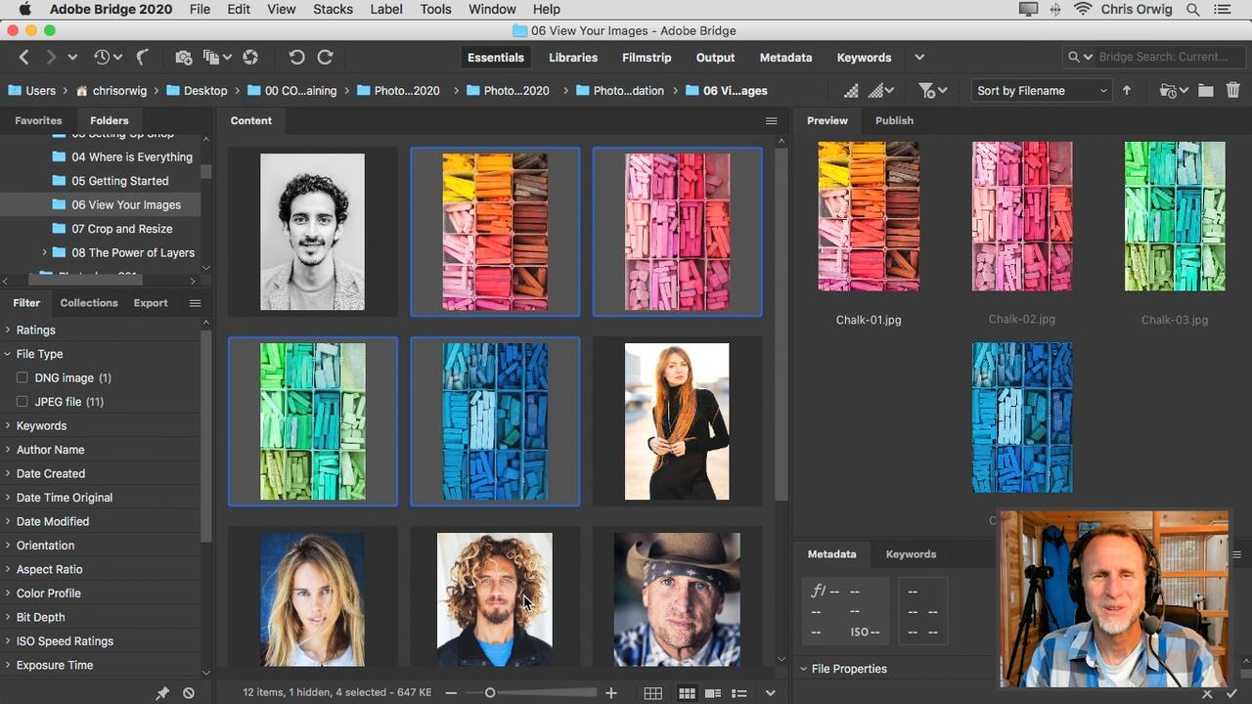Clear filter using the no-entry icon

(189, 692)
